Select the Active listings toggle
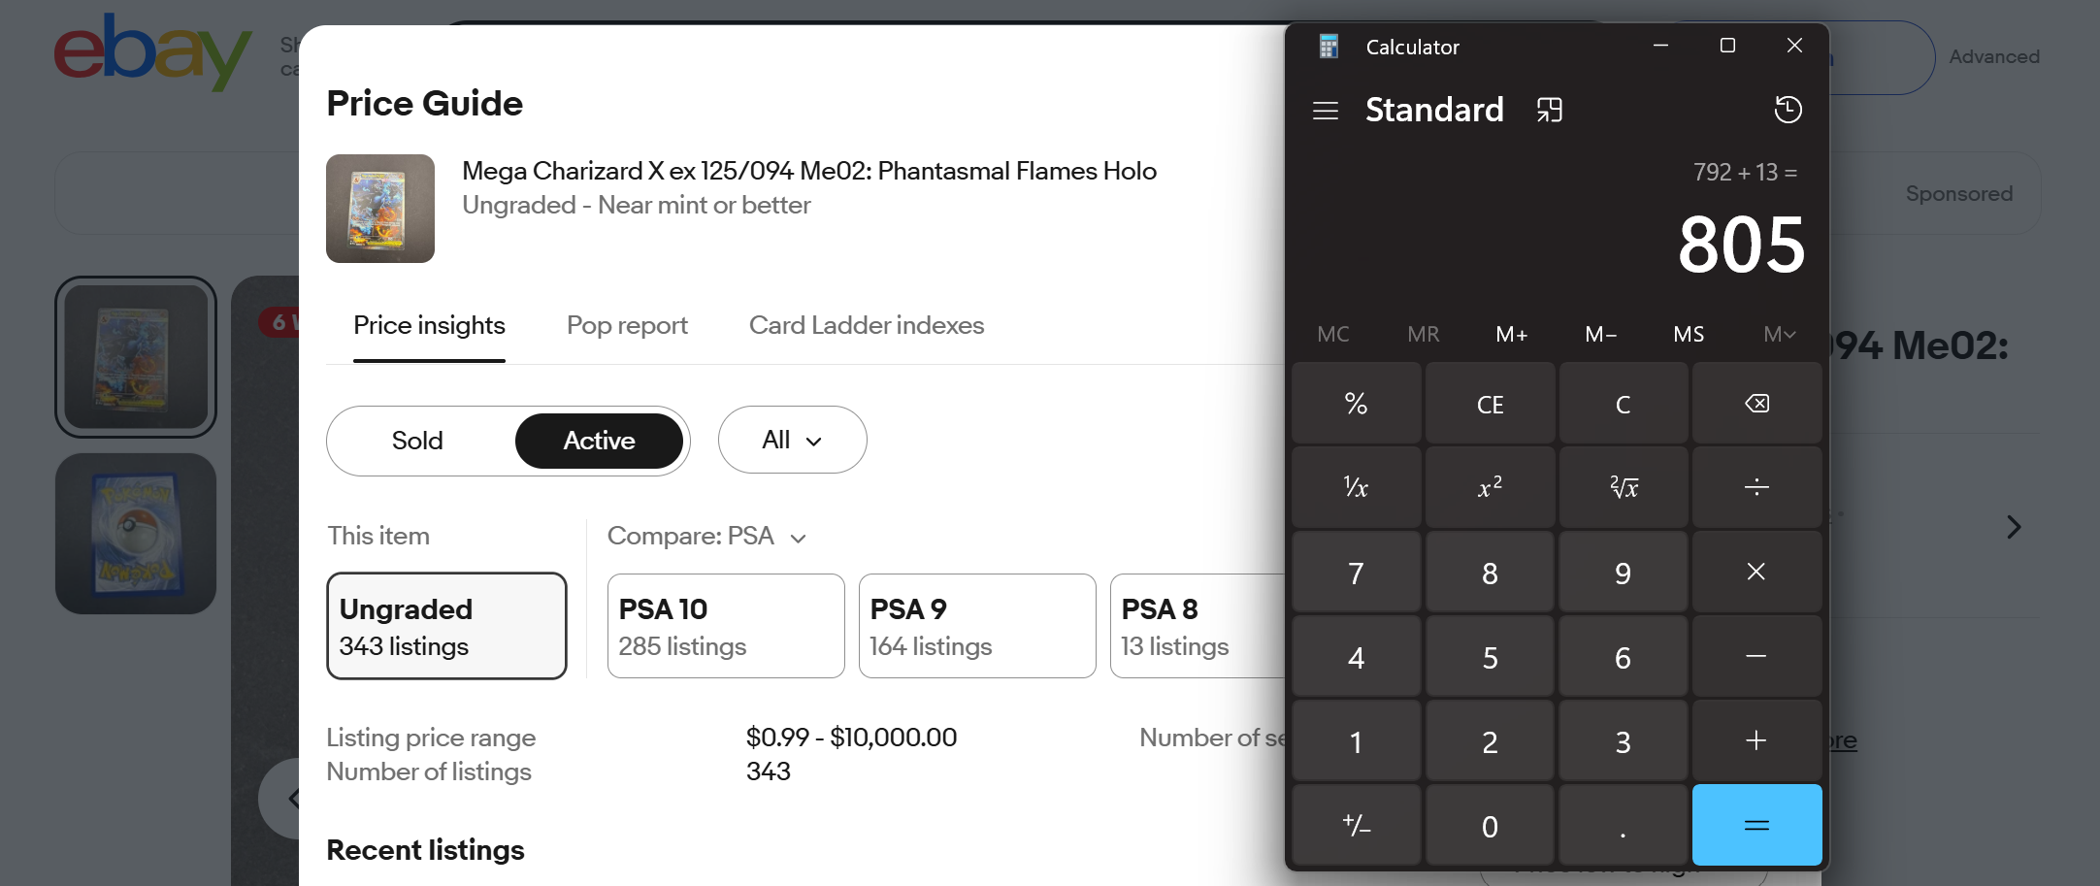The width and height of the screenshot is (2100, 886). tap(599, 441)
